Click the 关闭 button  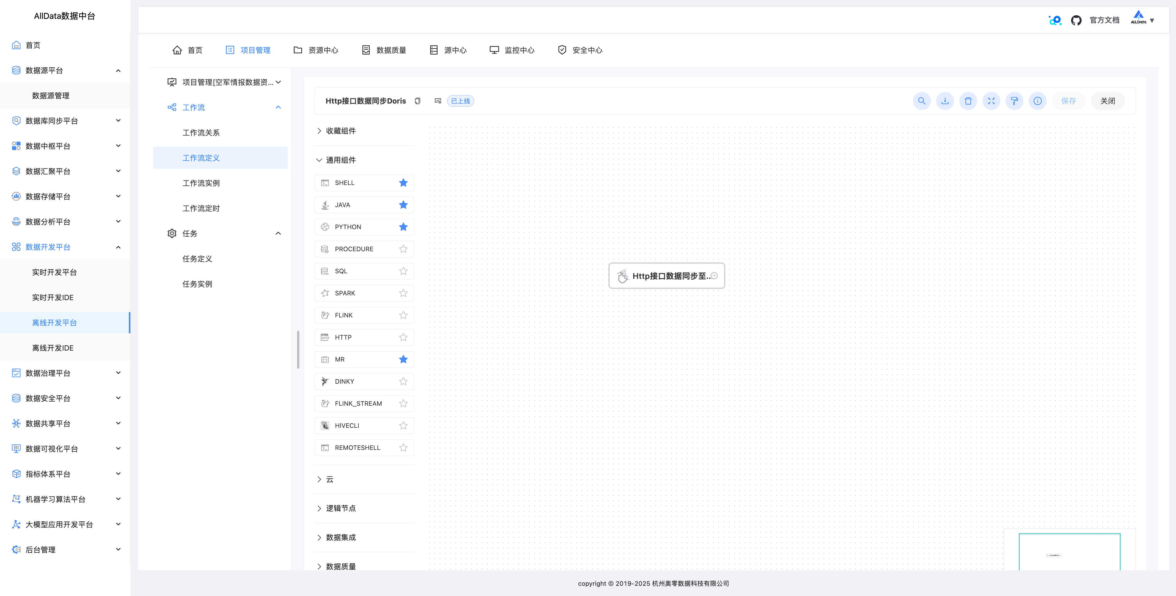[1107, 101]
